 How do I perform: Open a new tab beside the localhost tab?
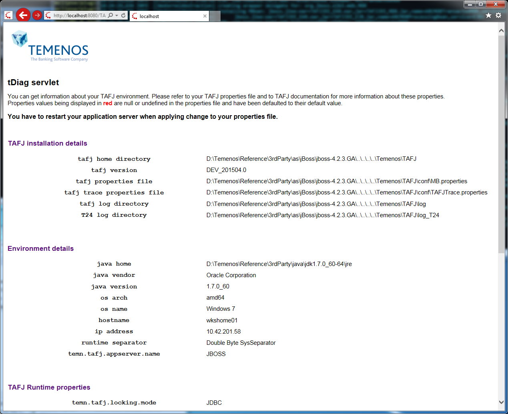[x=215, y=16]
